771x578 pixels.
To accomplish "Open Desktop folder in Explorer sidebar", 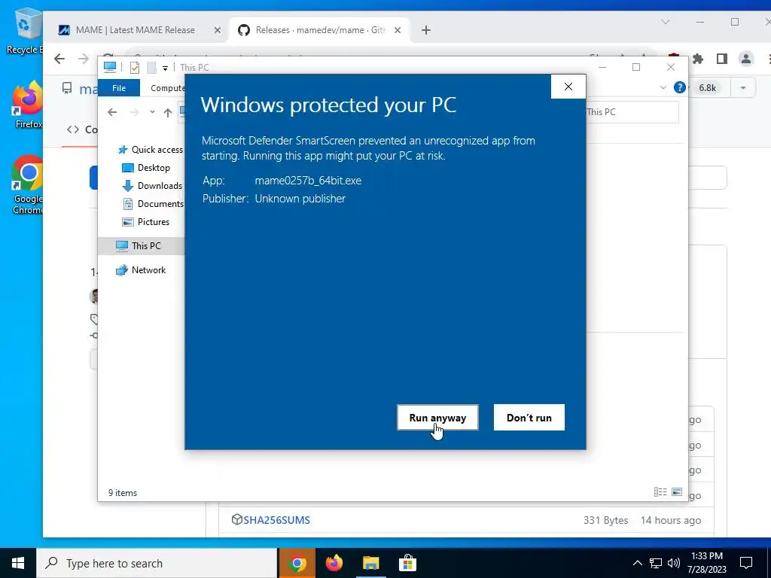I will click(145, 168).
